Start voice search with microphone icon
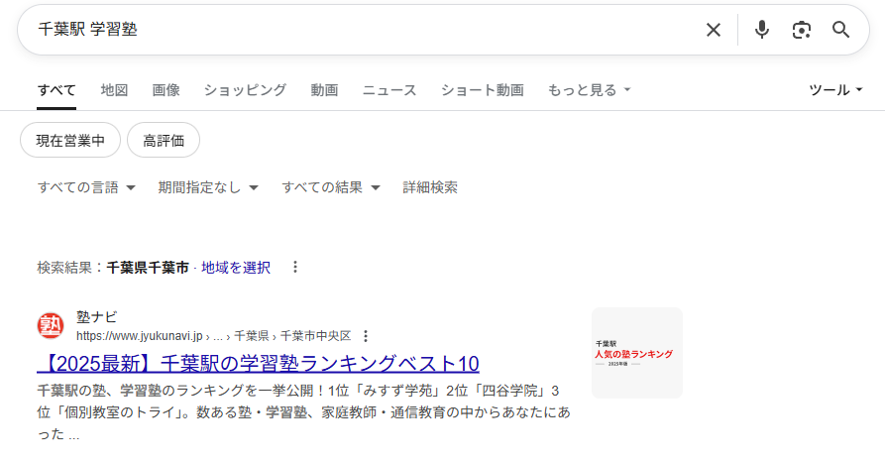This screenshot has height=462, width=885. click(x=762, y=30)
